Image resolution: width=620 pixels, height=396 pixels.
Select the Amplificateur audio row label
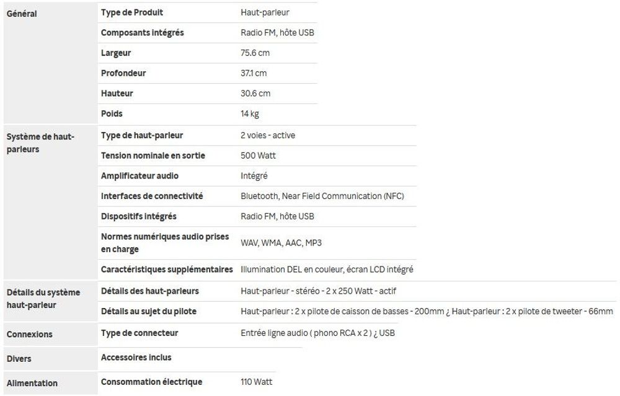[x=139, y=176]
